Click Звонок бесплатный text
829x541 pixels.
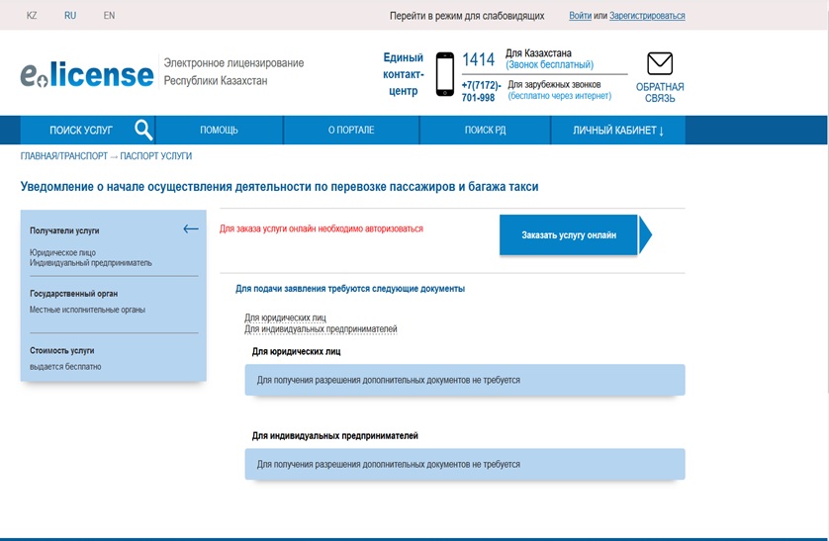pyautogui.click(x=549, y=65)
